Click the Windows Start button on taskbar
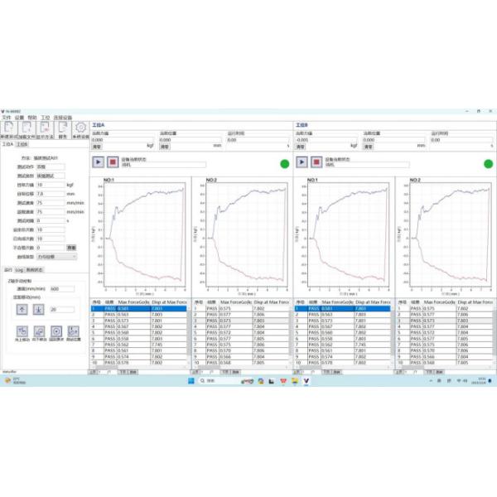 pyautogui.click(x=191, y=381)
